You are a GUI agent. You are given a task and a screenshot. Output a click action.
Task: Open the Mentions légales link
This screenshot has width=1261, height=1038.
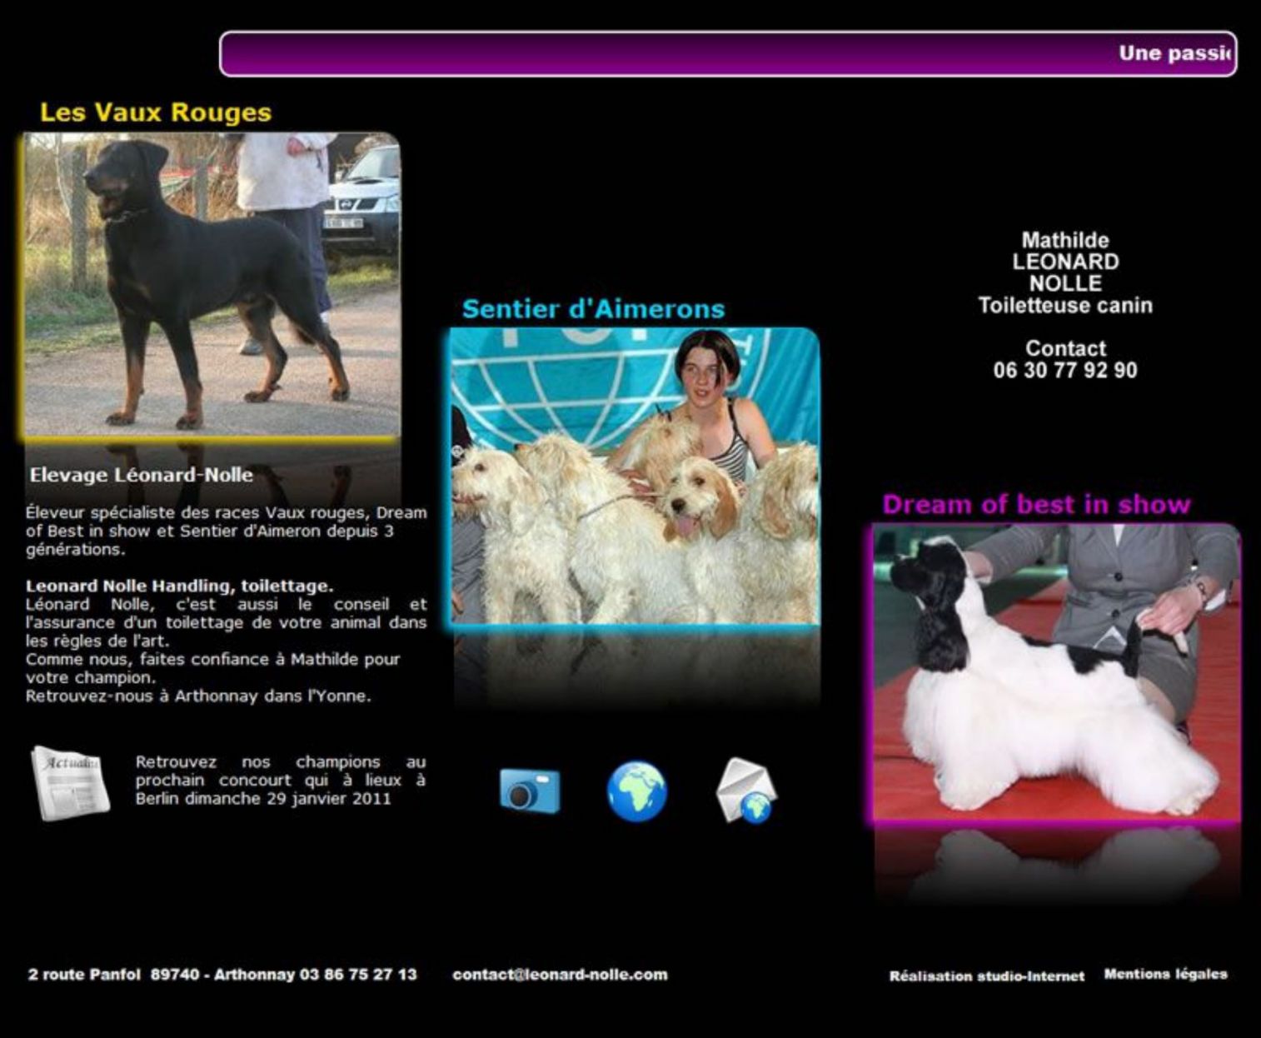point(1165,974)
